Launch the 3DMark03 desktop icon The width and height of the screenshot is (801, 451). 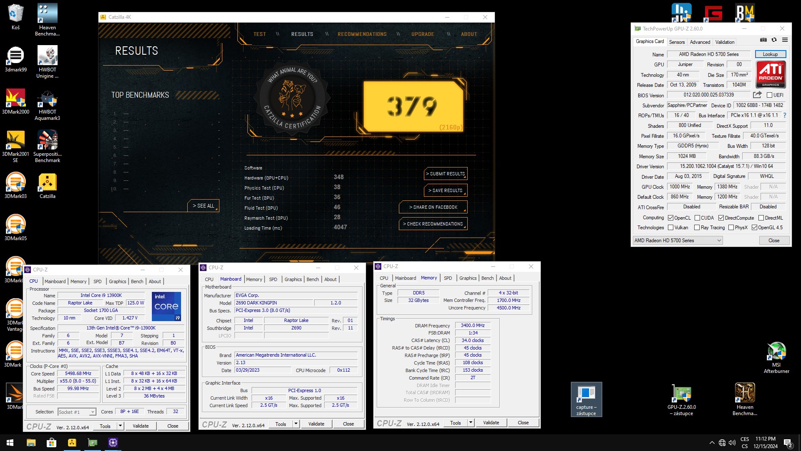(x=15, y=185)
